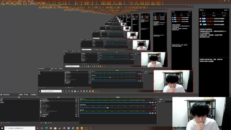The width and height of the screenshot is (231, 130).
Task: Switch to the first tab in the danmu assistant
Action: (204, 16)
